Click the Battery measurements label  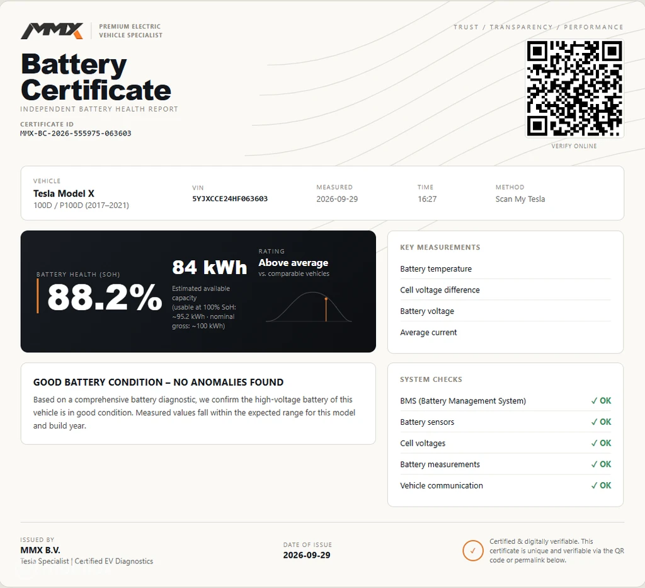coord(440,464)
